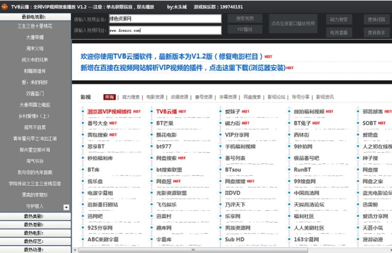Open the 面包搜索 link

98,135
